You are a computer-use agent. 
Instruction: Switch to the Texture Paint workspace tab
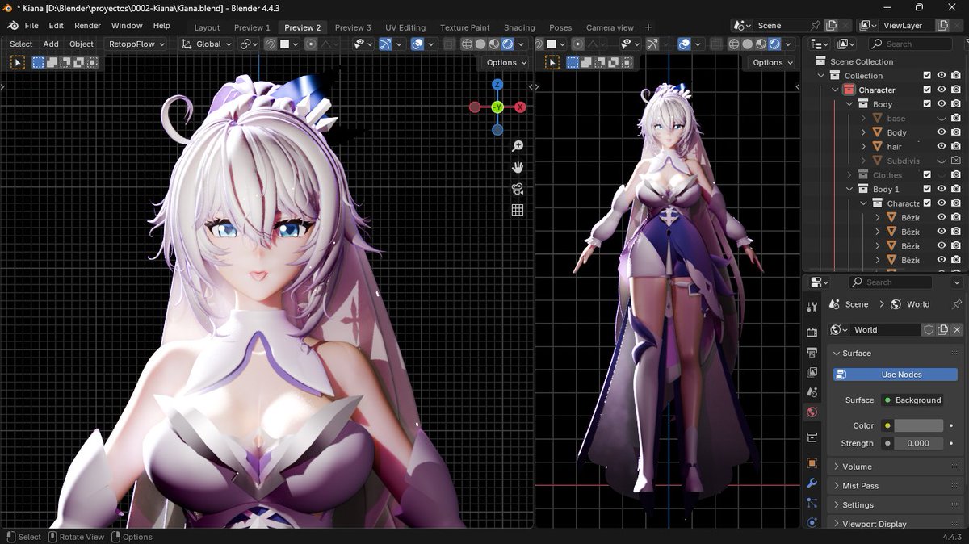click(x=464, y=27)
